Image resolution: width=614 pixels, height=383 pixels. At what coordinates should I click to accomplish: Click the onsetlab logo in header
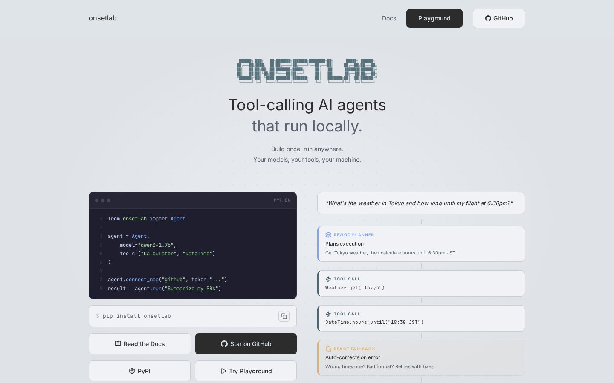(x=102, y=18)
